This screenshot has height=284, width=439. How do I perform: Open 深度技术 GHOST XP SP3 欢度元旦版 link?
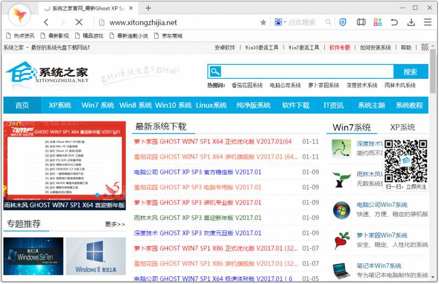pyautogui.click(x=198, y=233)
